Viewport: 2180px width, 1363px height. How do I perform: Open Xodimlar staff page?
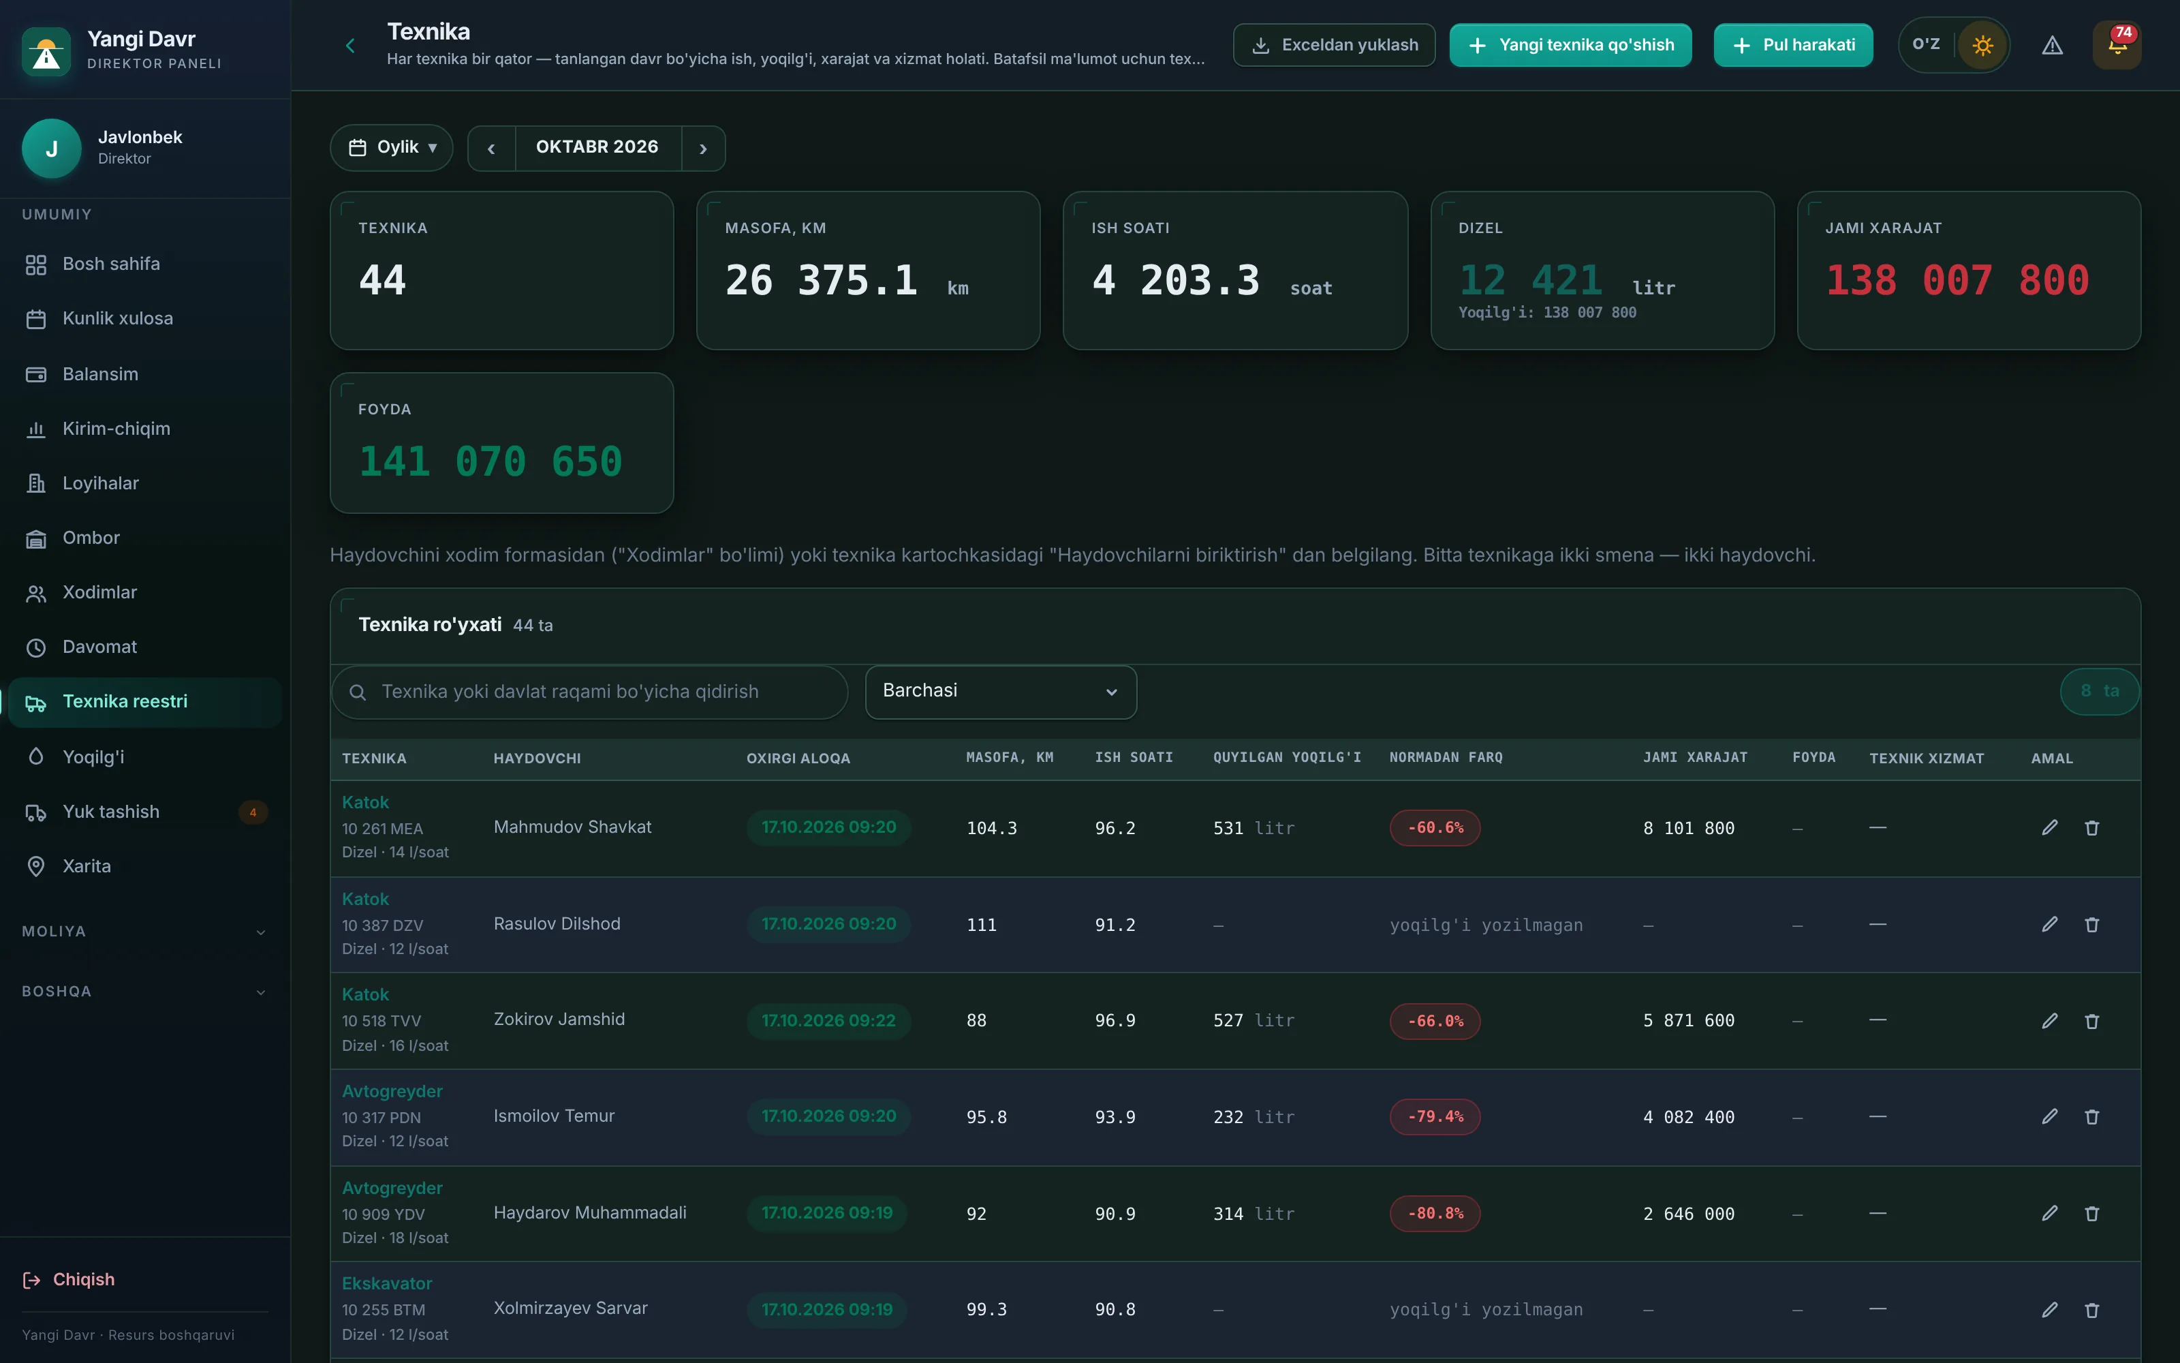tap(145, 593)
